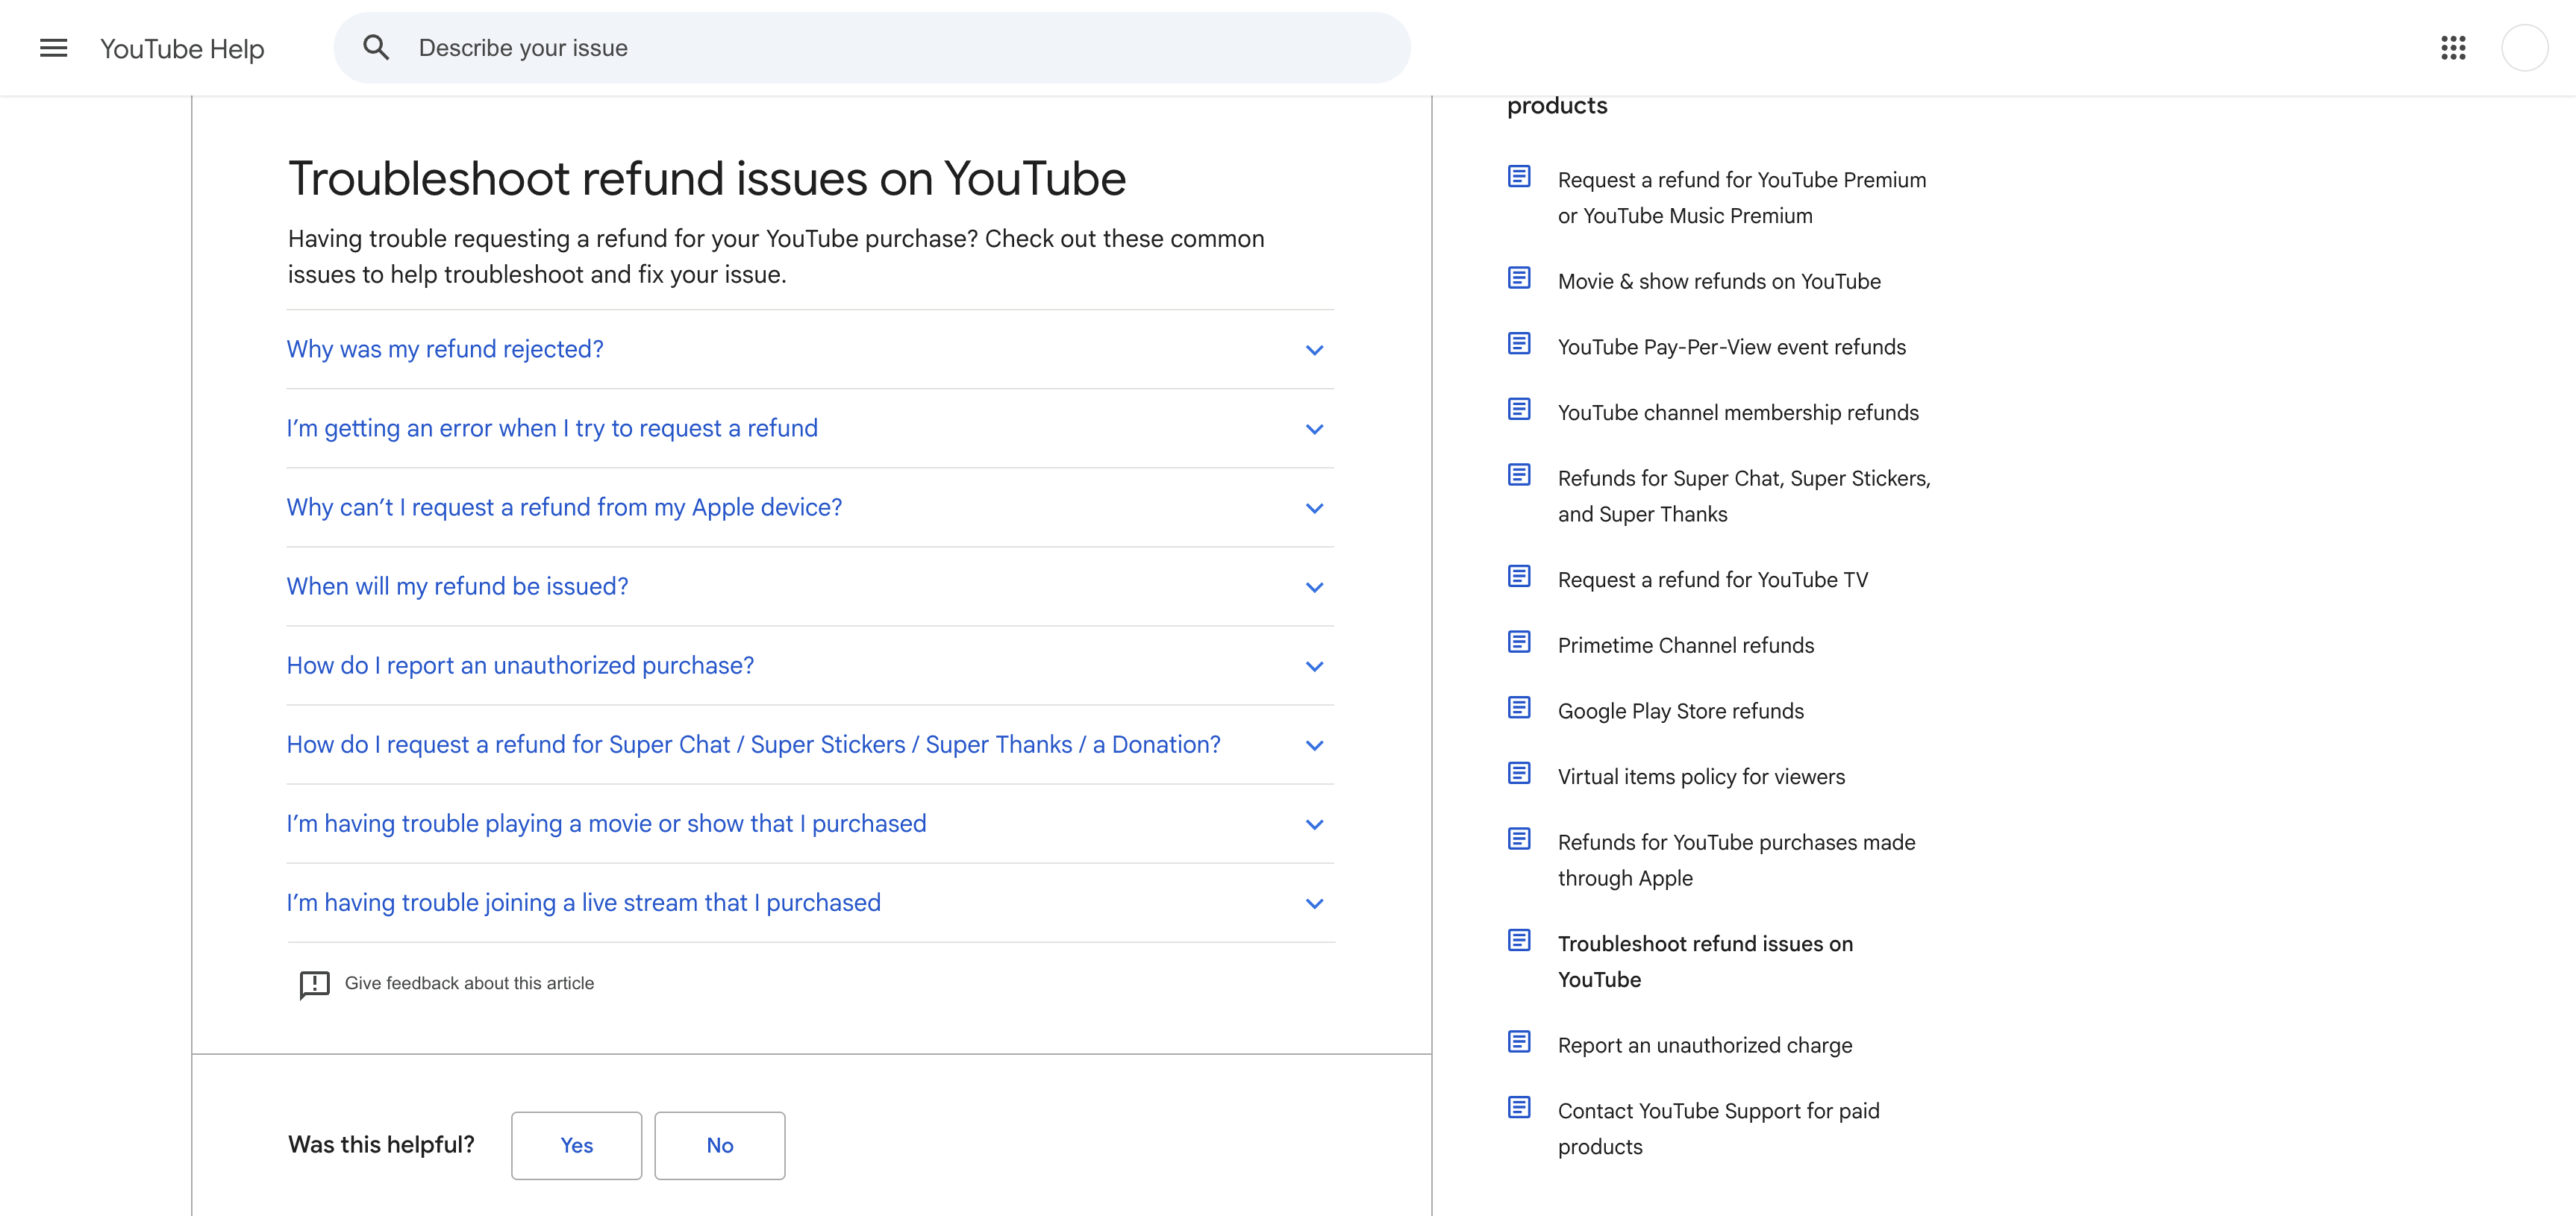The height and width of the screenshot is (1216, 2576).
Task: Open Movie & show refunds on YouTube
Action: (x=1719, y=281)
